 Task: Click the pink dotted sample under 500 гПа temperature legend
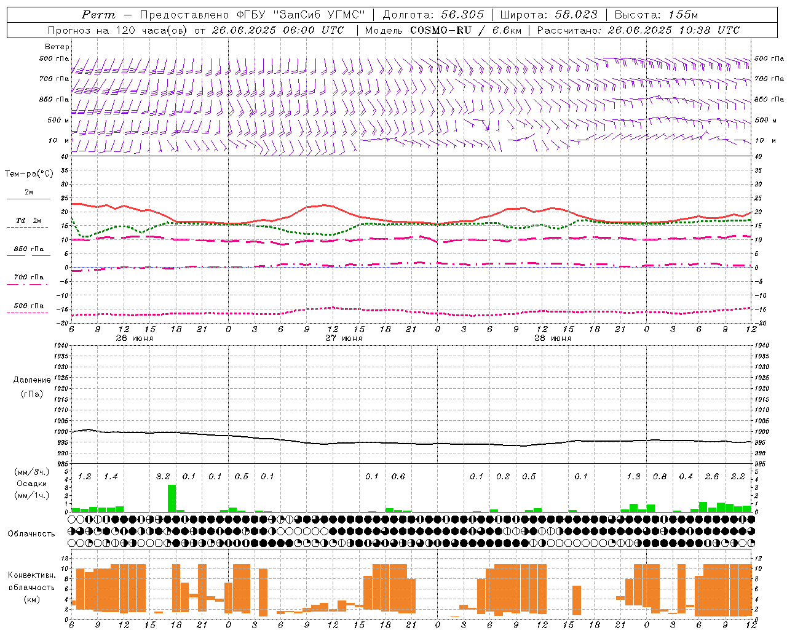click(27, 313)
